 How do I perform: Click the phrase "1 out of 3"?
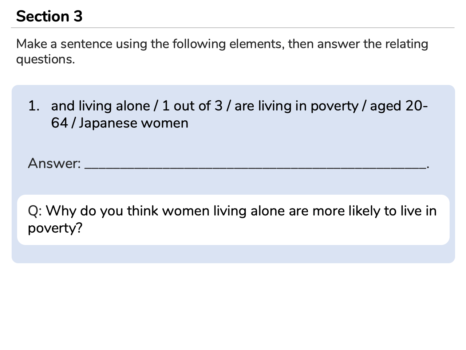click(192, 106)
